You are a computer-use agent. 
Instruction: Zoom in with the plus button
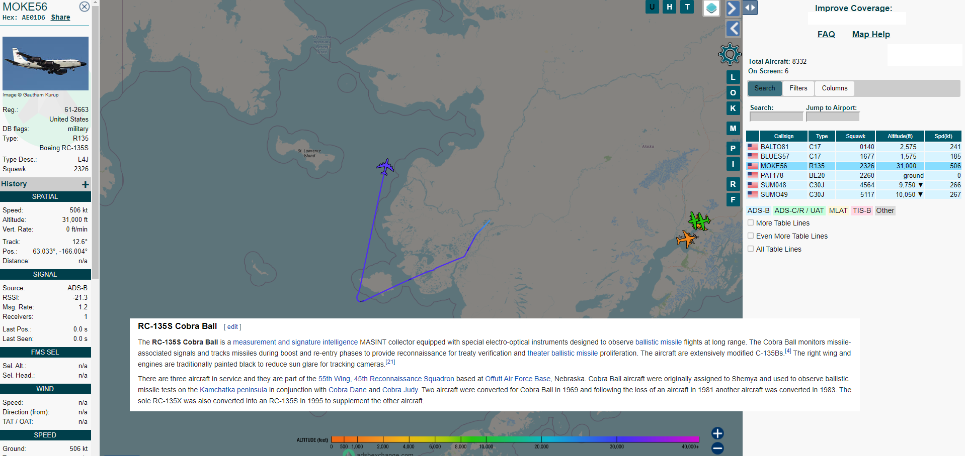click(717, 433)
